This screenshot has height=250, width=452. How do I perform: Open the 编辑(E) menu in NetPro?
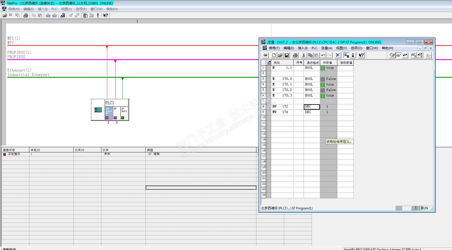click(x=29, y=9)
